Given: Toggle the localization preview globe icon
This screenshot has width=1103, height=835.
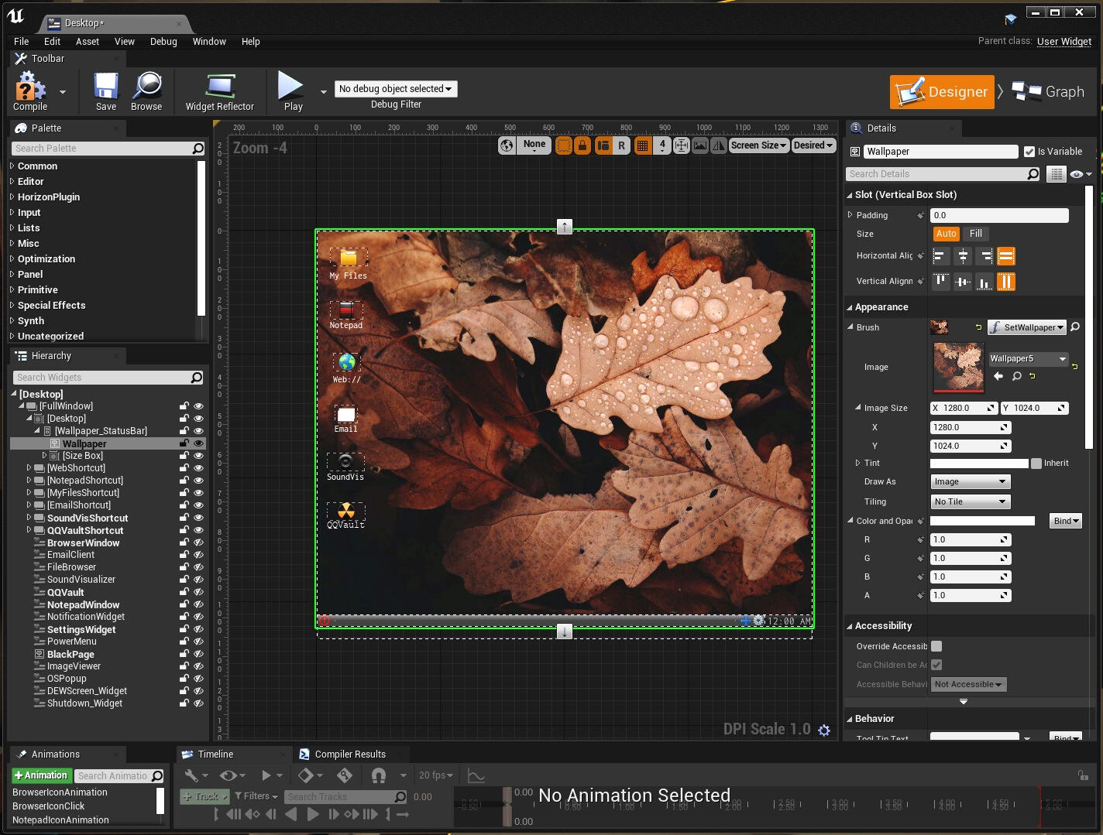Looking at the screenshot, I should coord(507,145).
